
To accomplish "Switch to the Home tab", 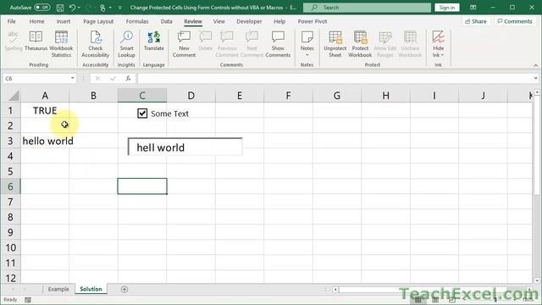I will tap(36, 21).
